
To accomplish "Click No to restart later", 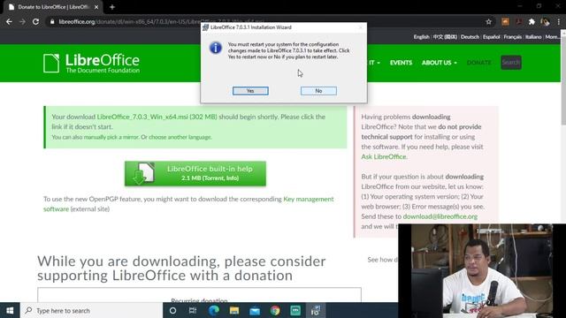I will (318, 91).
